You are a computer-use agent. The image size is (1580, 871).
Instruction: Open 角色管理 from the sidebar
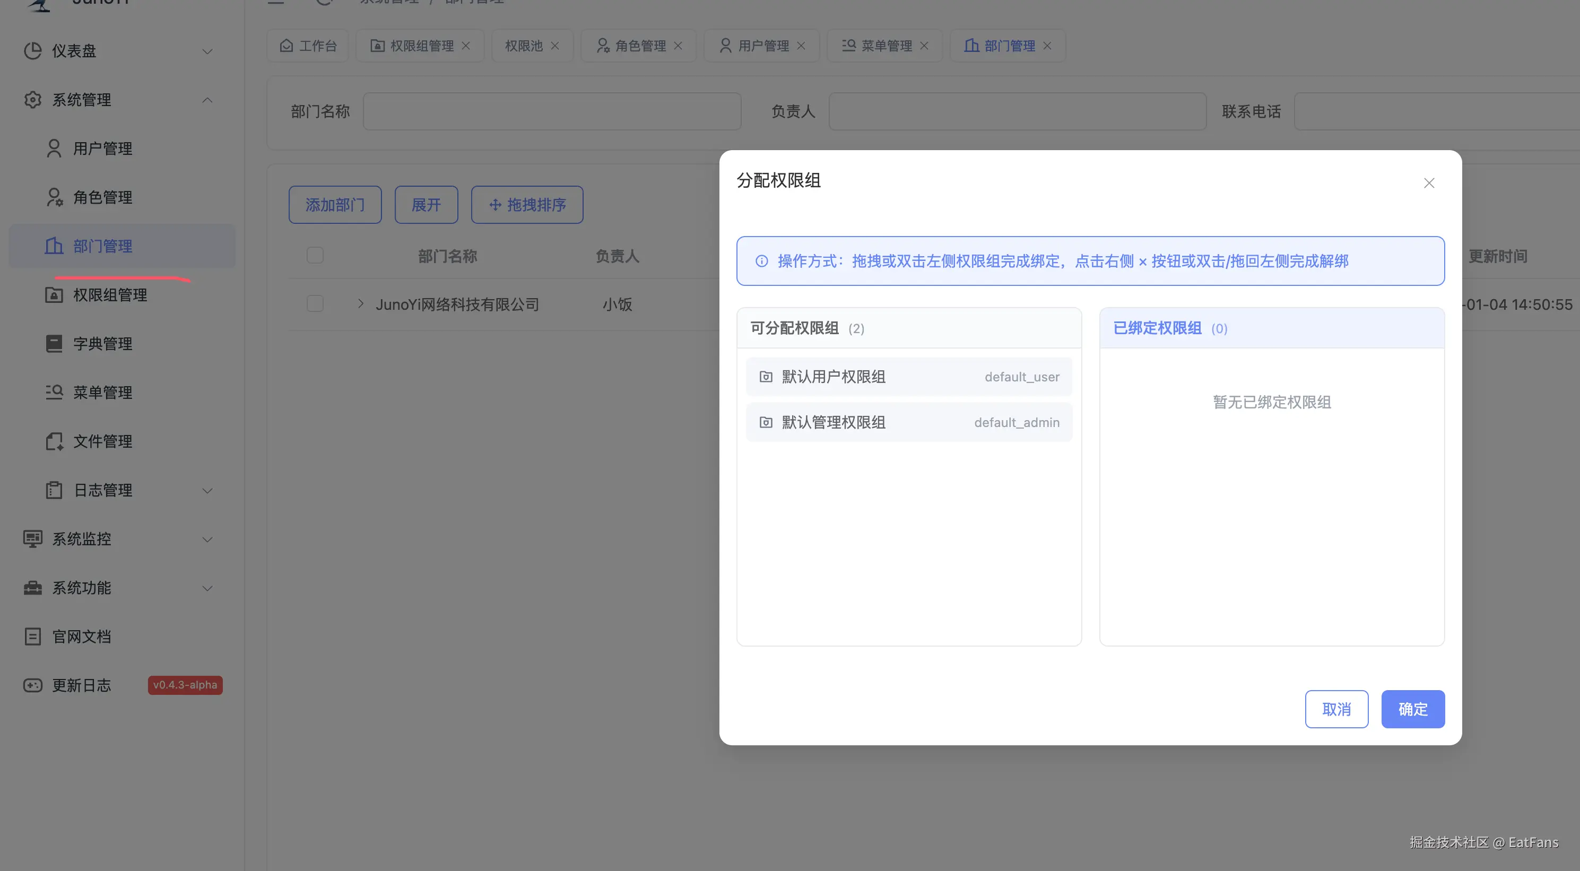click(102, 197)
